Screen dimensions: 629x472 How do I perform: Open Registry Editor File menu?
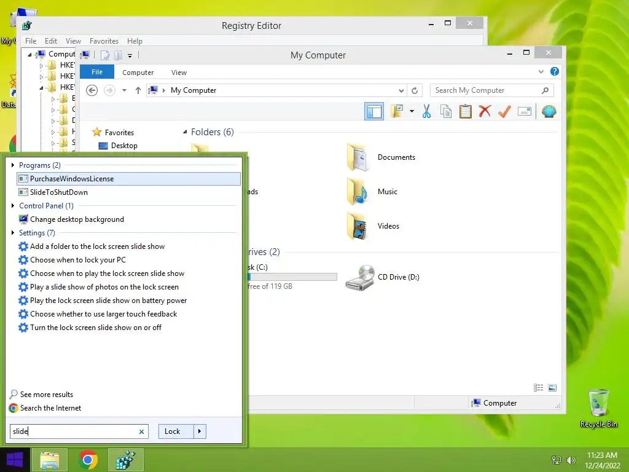coord(31,41)
